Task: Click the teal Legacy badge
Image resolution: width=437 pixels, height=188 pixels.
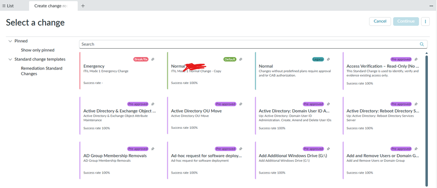Action: coord(318,59)
